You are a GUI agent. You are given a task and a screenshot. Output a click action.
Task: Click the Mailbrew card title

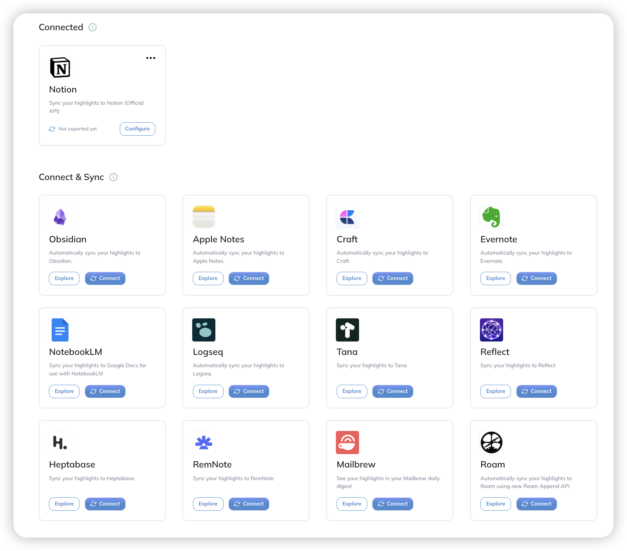356,465
